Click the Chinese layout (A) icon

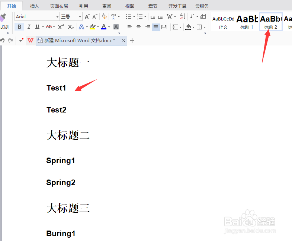tap(170, 16)
